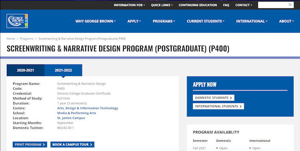Screen dimensions: 300x151
Task: Open the St. James Campus link
Action: 71,118
